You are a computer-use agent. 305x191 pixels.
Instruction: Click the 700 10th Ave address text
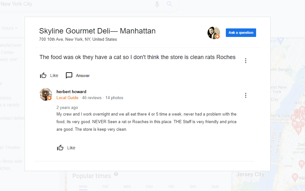click(x=78, y=39)
